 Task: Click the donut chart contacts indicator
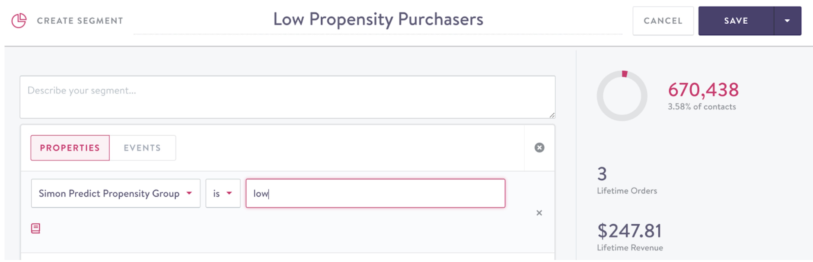(621, 95)
